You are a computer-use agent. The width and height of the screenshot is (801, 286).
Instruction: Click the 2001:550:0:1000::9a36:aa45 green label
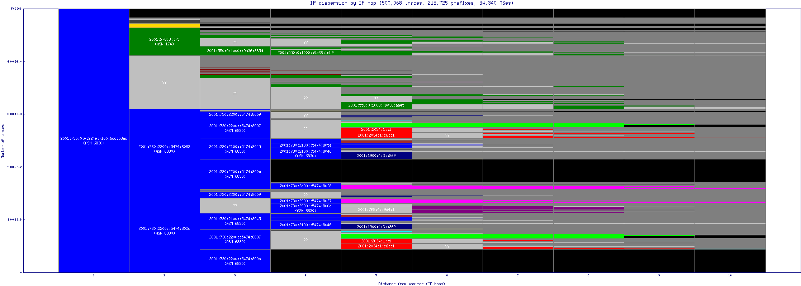[376, 105]
